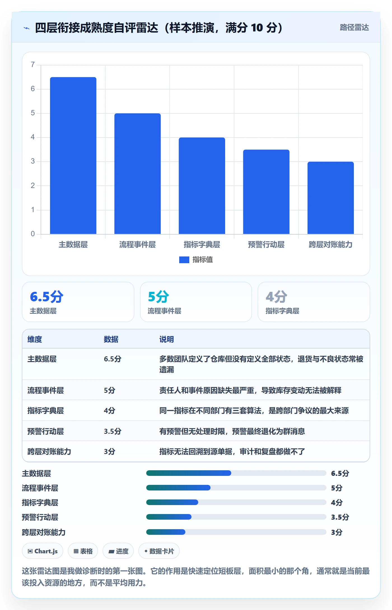
Task: Open the 5分 流程事件层 data card
Action: pyautogui.click(x=196, y=302)
